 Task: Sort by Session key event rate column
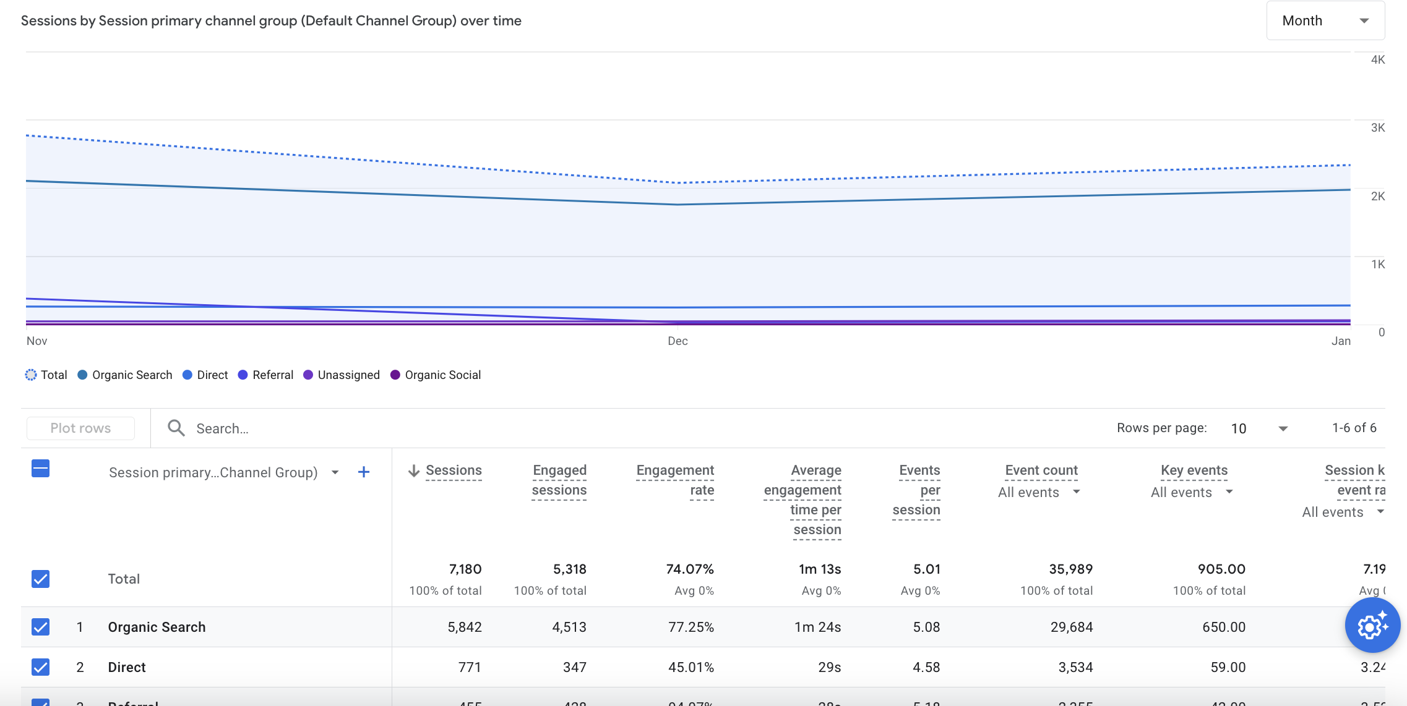pos(1355,480)
